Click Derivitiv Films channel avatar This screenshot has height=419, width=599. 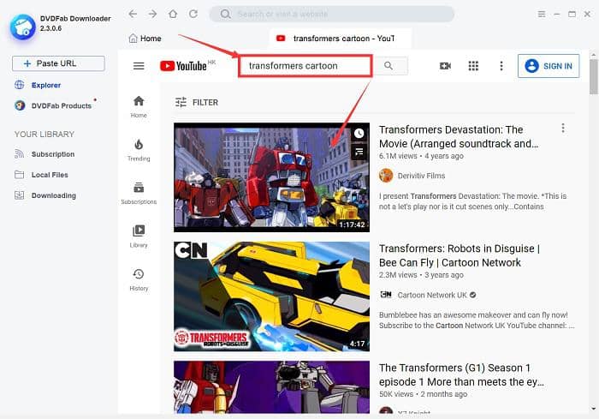pos(386,176)
